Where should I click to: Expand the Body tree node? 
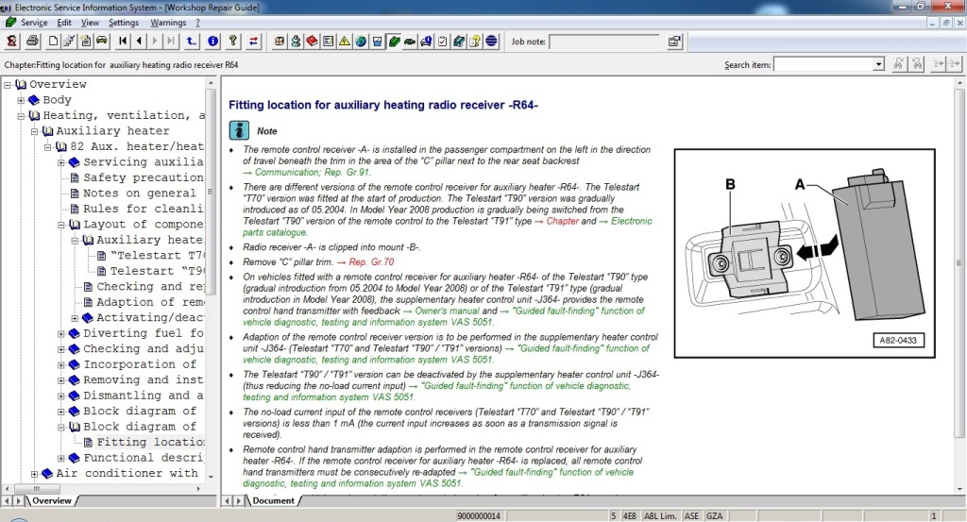point(21,100)
